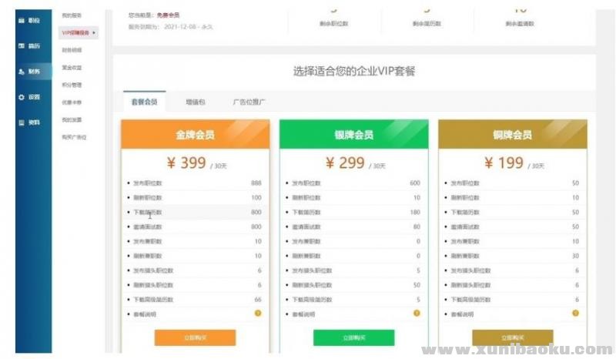The height and width of the screenshot is (359, 616).
Task: Open 我的发票 in the finance submenu
Action: pyautogui.click(x=72, y=119)
